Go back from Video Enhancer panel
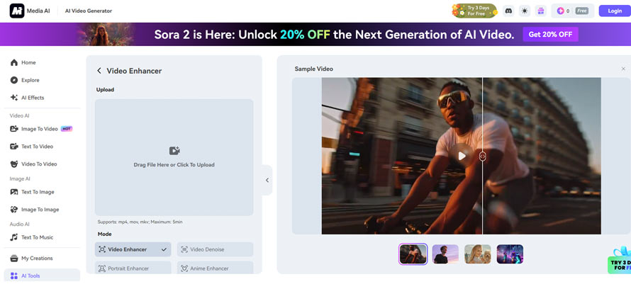631x284 pixels. coord(99,71)
